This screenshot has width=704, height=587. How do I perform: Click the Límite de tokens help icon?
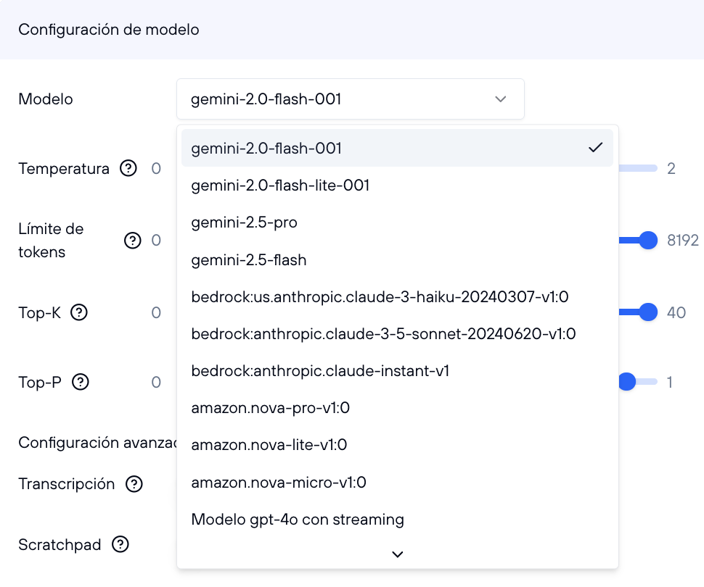[132, 241]
